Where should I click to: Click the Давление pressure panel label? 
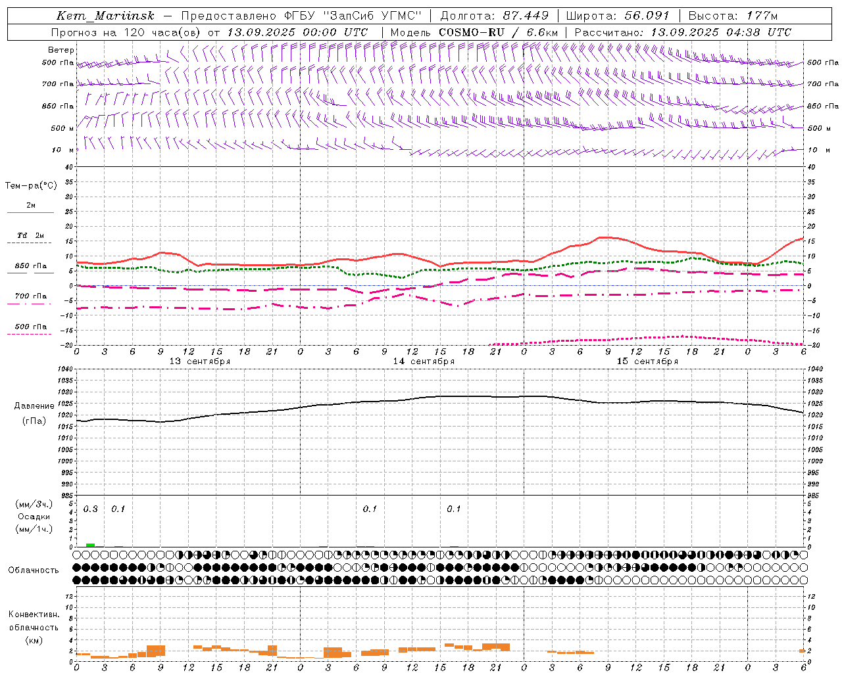pyautogui.click(x=34, y=406)
